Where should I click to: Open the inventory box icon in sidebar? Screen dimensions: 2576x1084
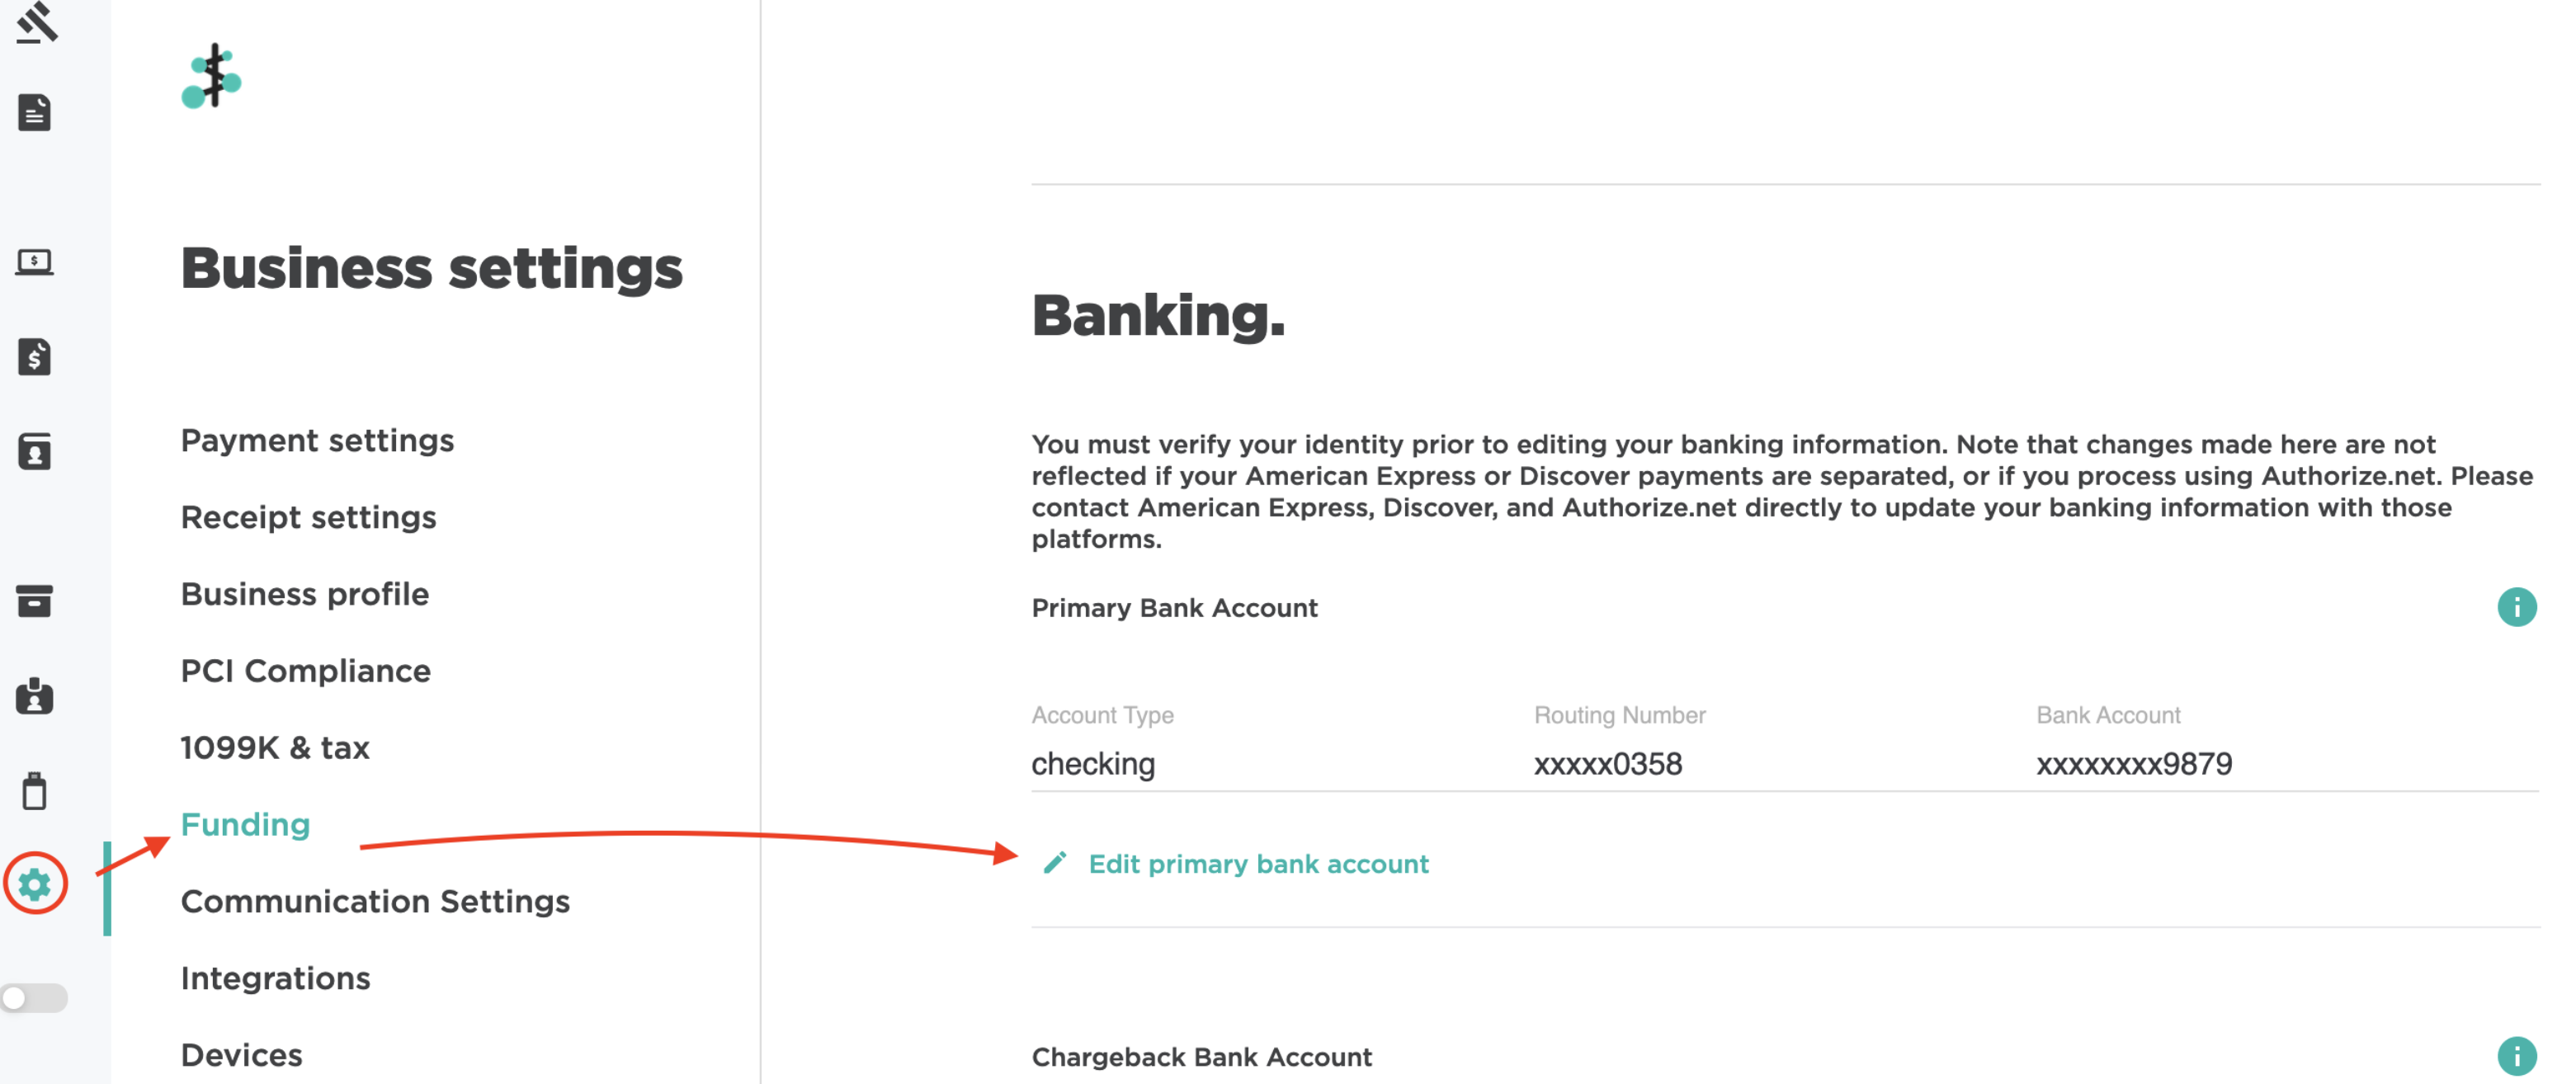pos(36,602)
